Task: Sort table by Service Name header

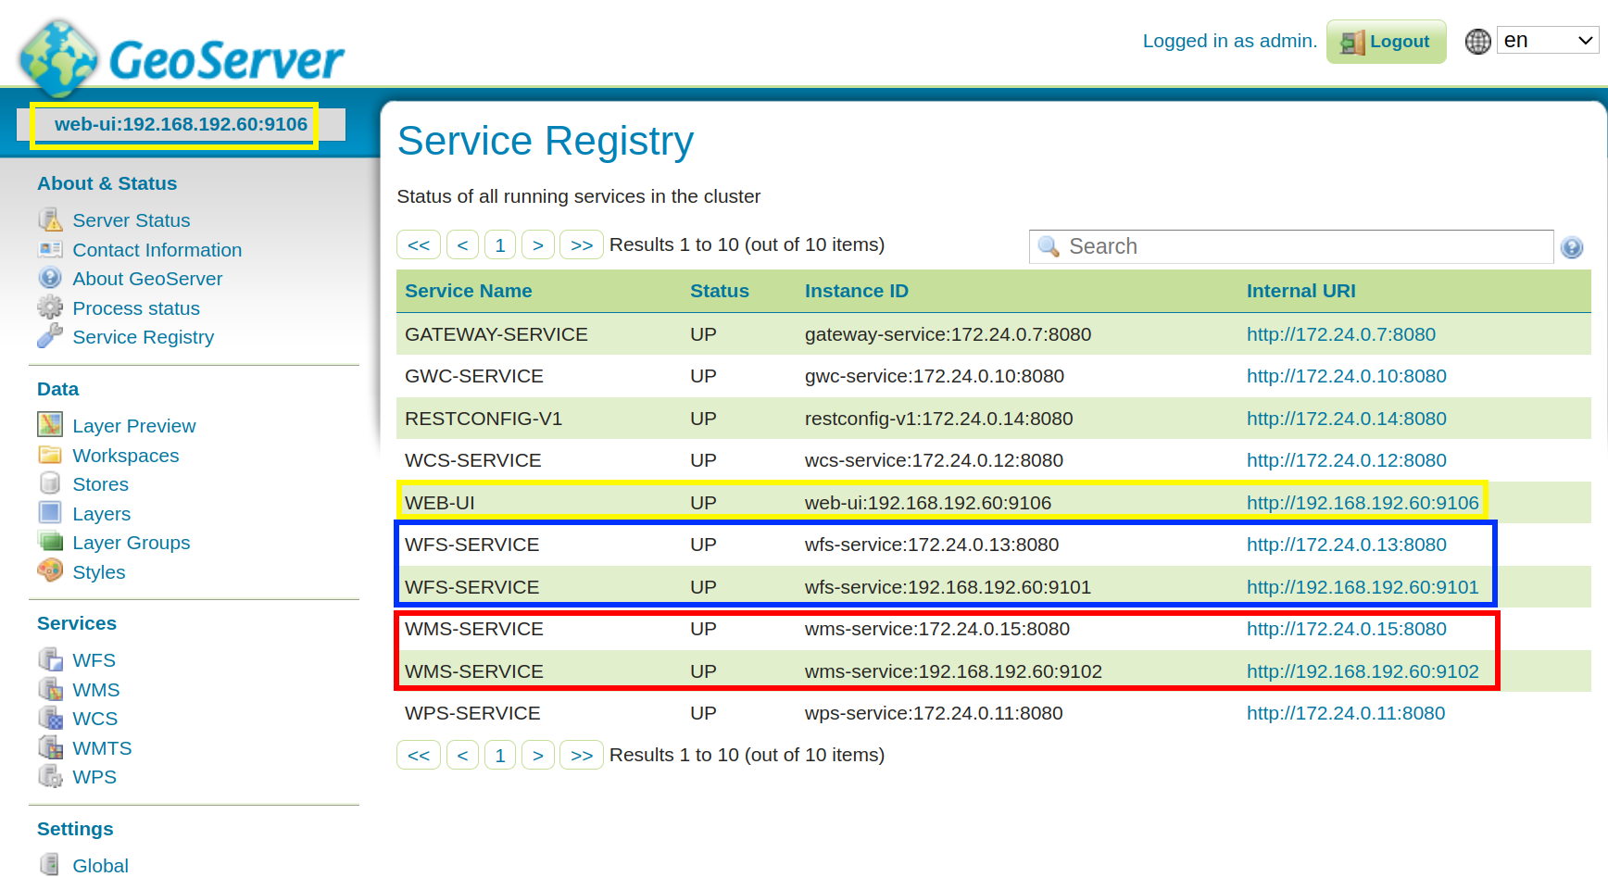Action: point(469,291)
